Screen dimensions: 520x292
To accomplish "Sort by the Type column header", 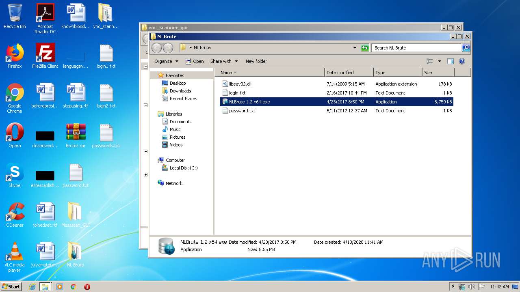I will click(398, 73).
